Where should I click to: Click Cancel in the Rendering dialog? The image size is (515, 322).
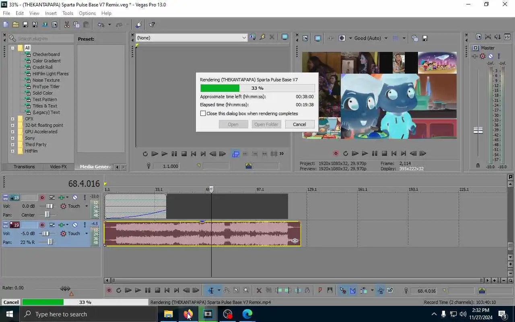click(299, 124)
